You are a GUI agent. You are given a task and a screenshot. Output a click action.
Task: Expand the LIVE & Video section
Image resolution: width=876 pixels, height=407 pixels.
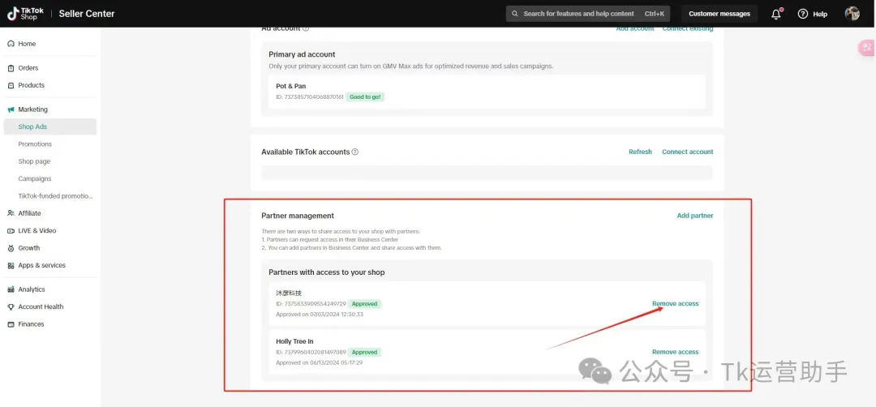pyautogui.click(x=36, y=231)
